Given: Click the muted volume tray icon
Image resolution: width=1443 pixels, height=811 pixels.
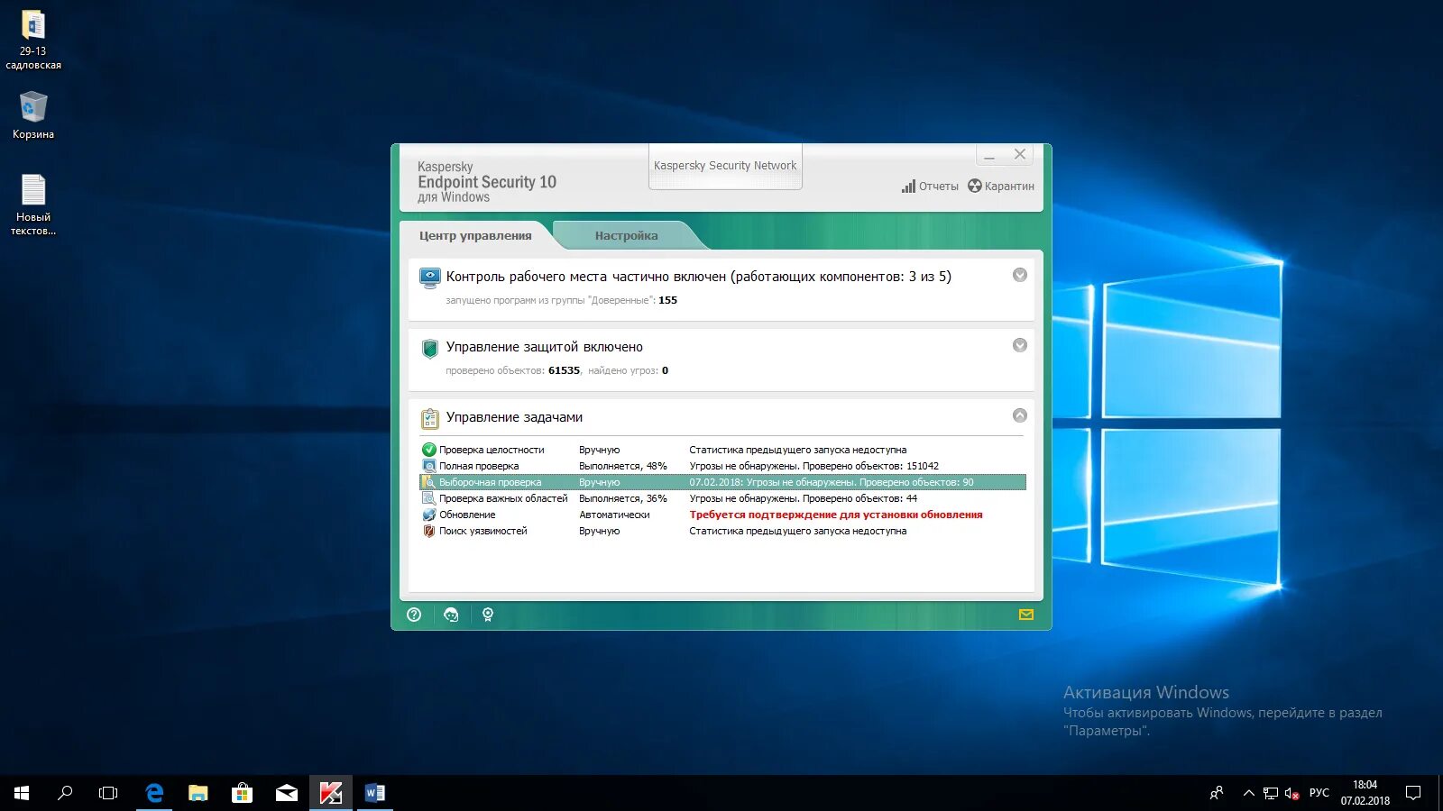Looking at the screenshot, I should coord(1291,793).
